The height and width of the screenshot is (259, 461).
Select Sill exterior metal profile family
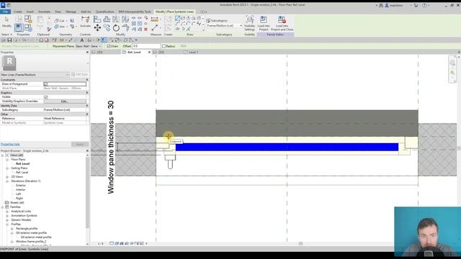pos(31,233)
